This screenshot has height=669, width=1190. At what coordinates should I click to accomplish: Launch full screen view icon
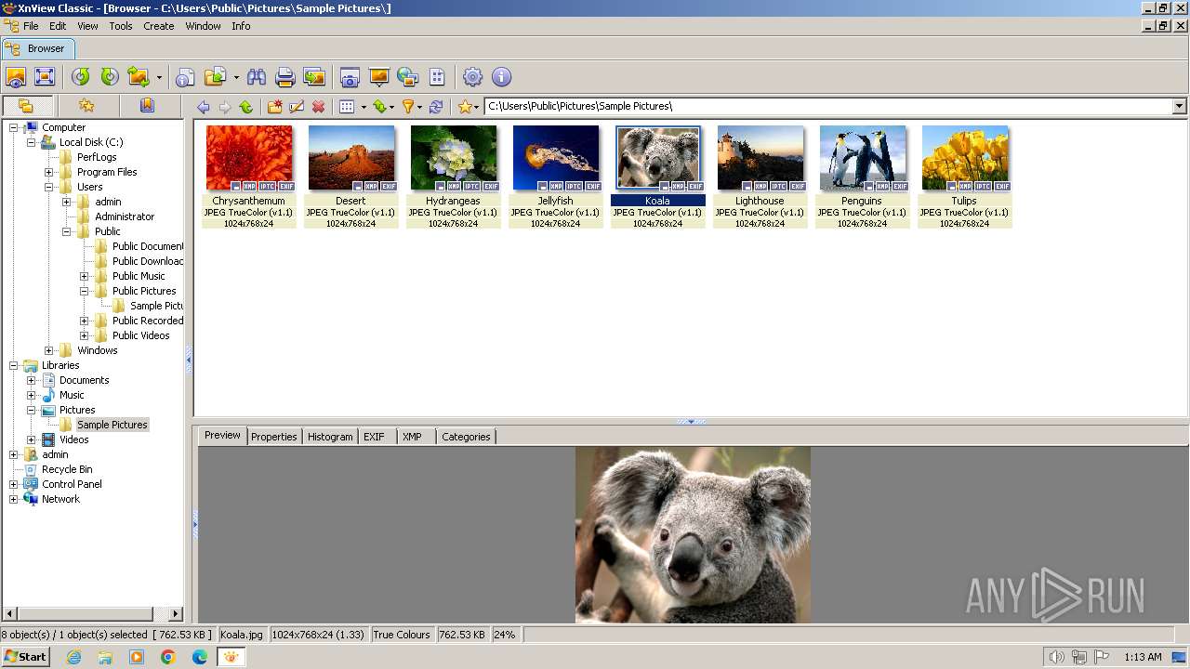tap(45, 77)
